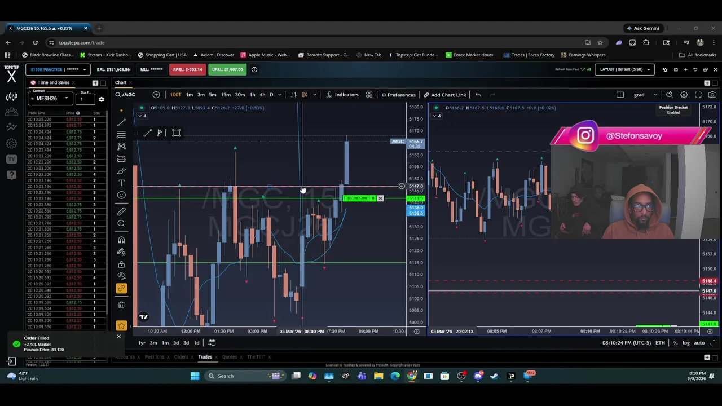The image size is (722, 406).
Task: Click the chart quick search icon
Action: coord(670,95)
